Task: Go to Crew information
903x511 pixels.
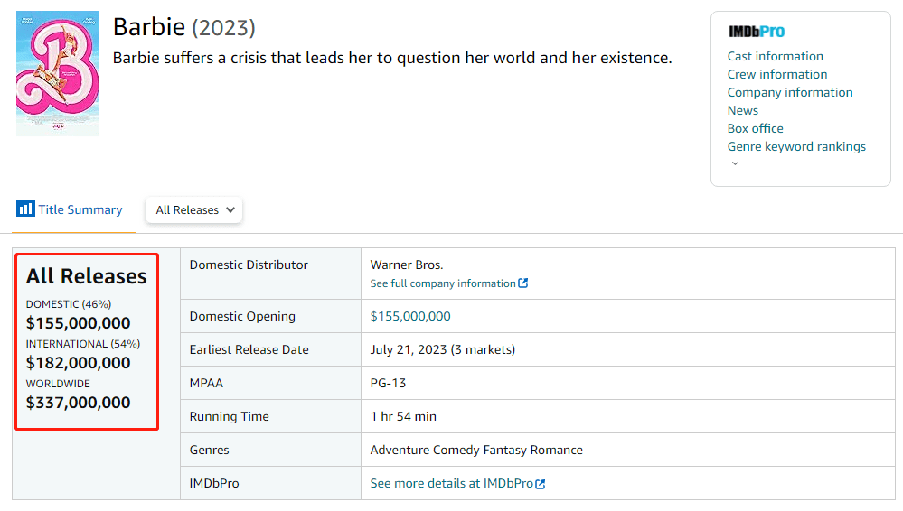Action: click(x=776, y=74)
